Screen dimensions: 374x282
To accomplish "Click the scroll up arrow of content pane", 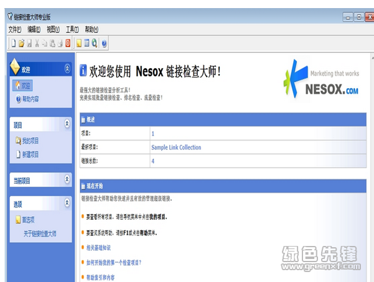I will point(372,58).
